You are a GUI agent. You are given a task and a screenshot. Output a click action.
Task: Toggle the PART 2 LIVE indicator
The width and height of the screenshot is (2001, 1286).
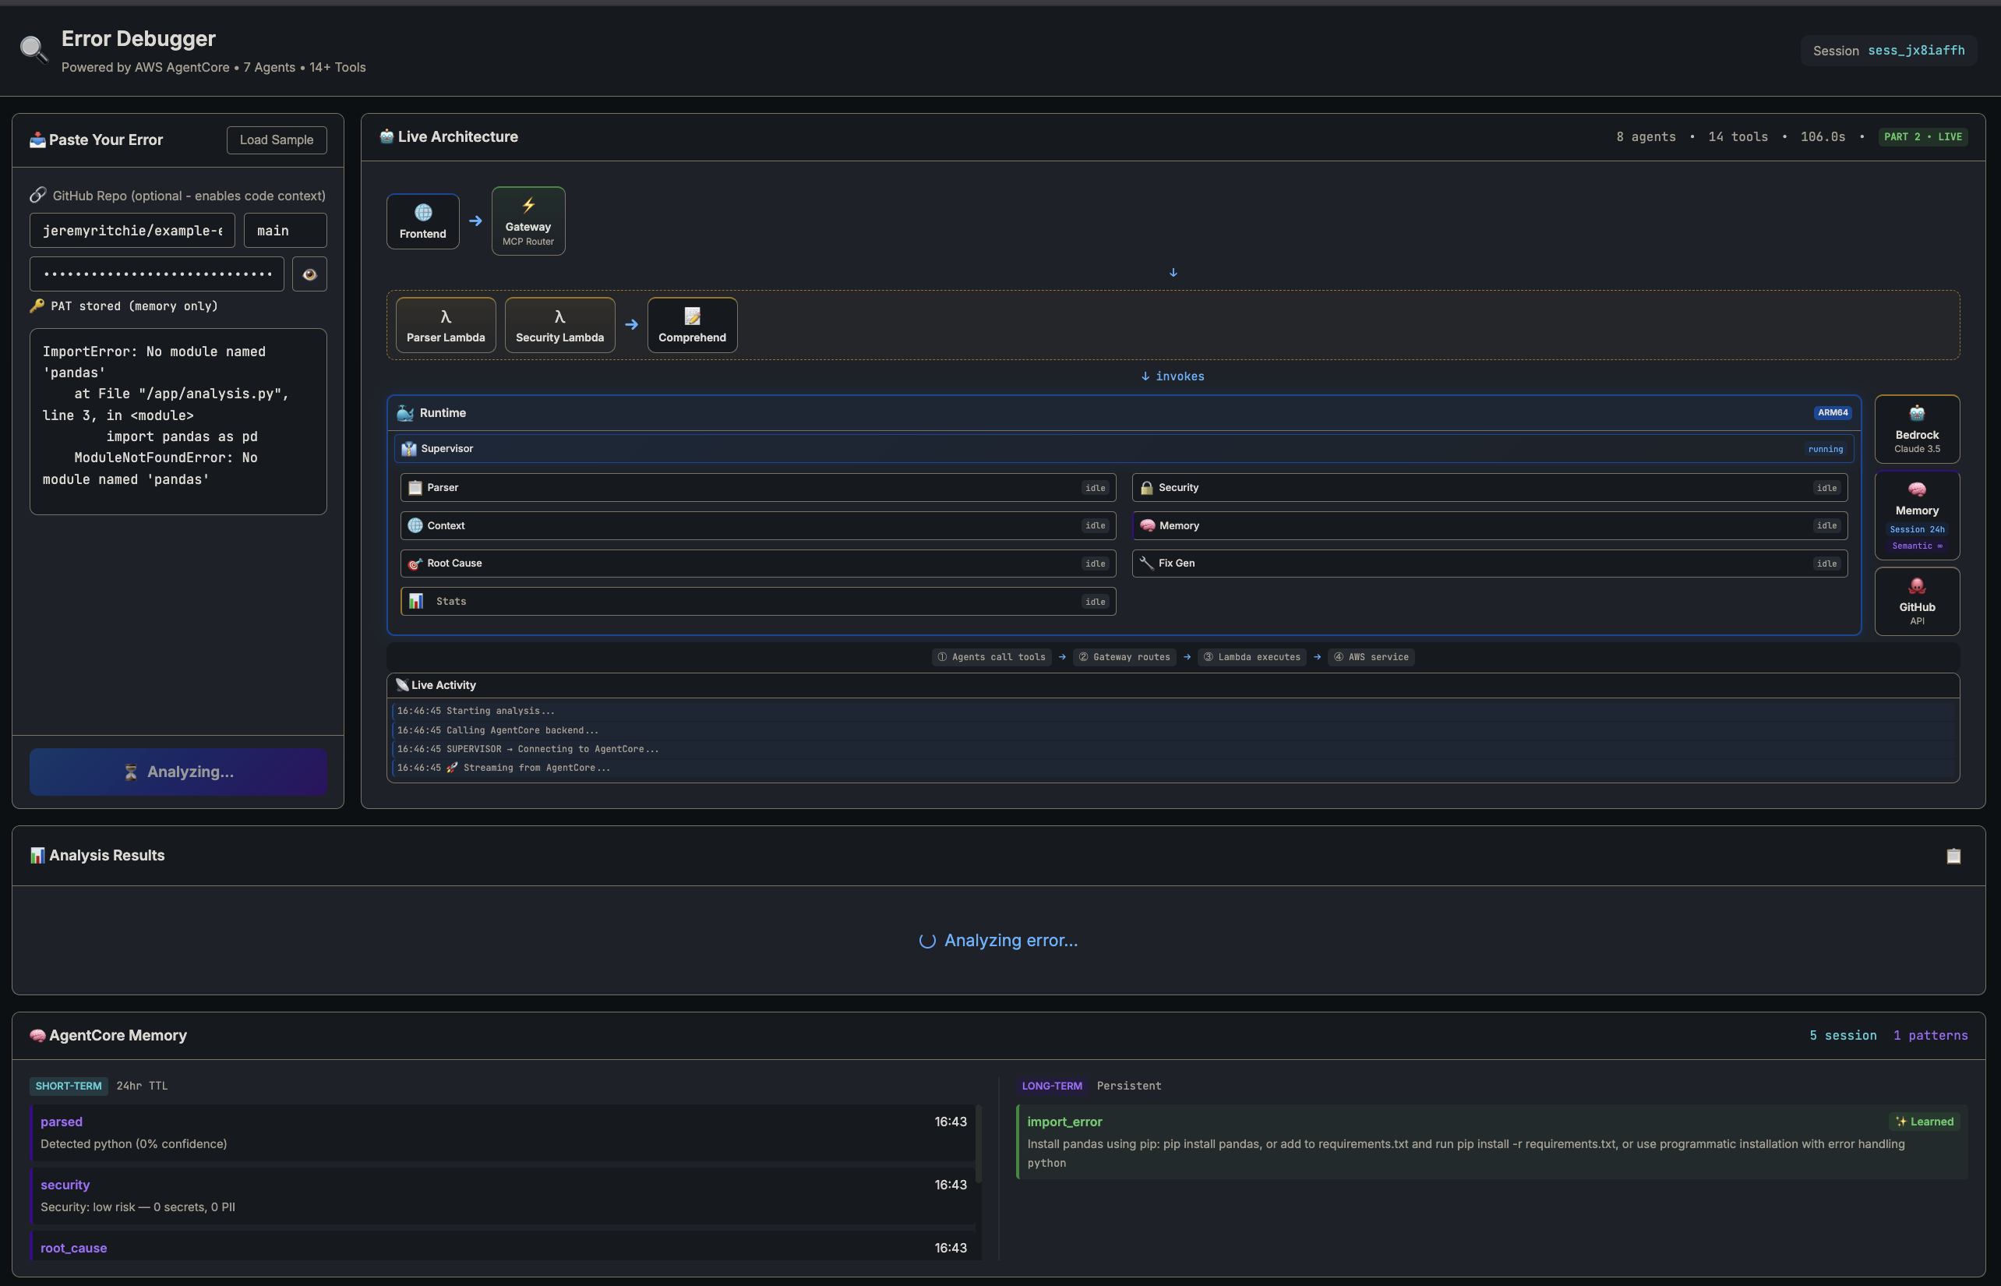click(1922, 136)
